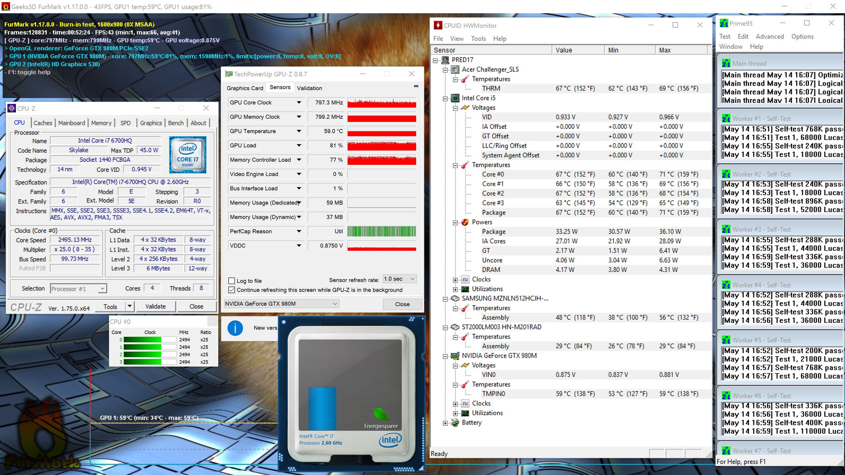The width and height of the screenshot is (845, 475).
Task: Open NVIDIA GeForce GTX 980M GPU selector
Action: 281,304
